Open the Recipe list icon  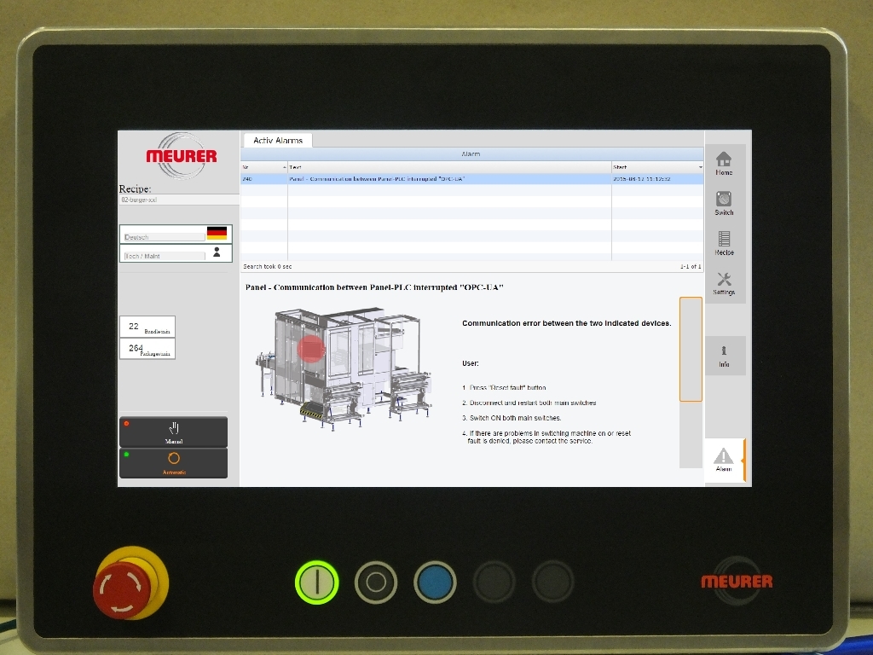[724, 241]
